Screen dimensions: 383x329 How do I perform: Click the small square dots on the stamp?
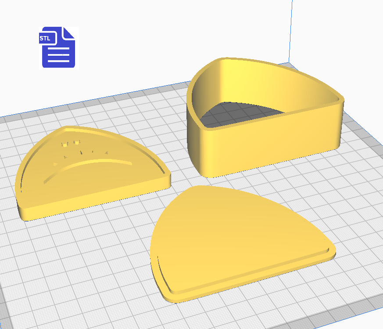point(71,144)
